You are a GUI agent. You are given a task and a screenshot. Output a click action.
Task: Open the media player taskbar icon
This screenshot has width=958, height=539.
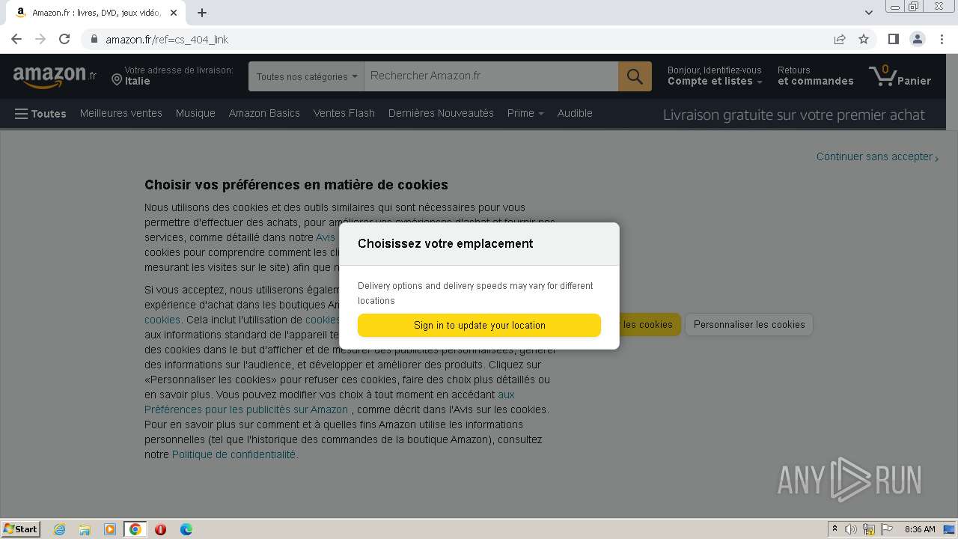point(110,529)
